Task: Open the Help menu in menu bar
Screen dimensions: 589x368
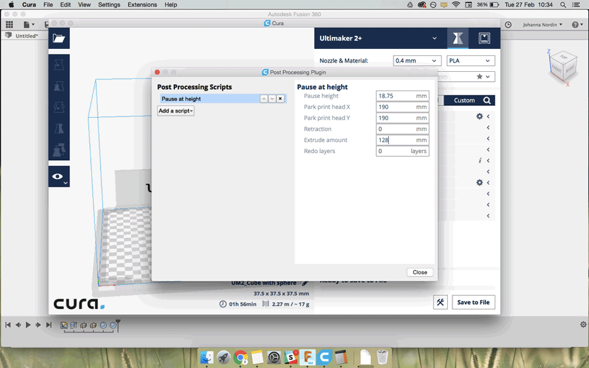Action: coord(170,4)
